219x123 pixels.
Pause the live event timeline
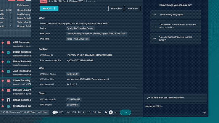point(111,112)
